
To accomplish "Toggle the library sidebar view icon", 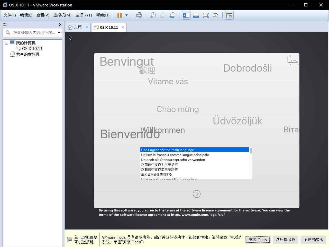I will (x=186, y=15).
